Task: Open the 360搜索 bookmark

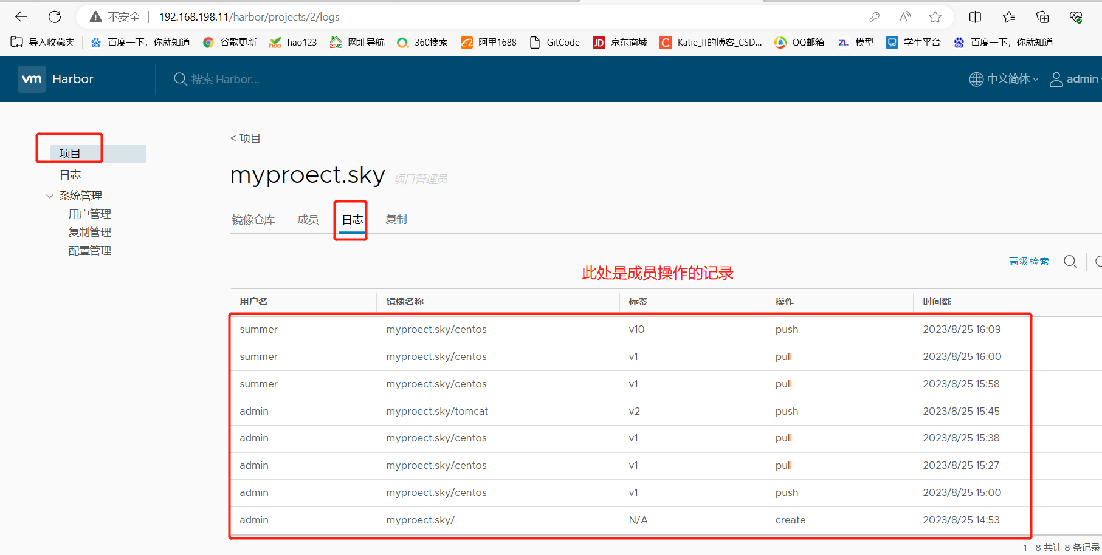Action: point(422,42)
